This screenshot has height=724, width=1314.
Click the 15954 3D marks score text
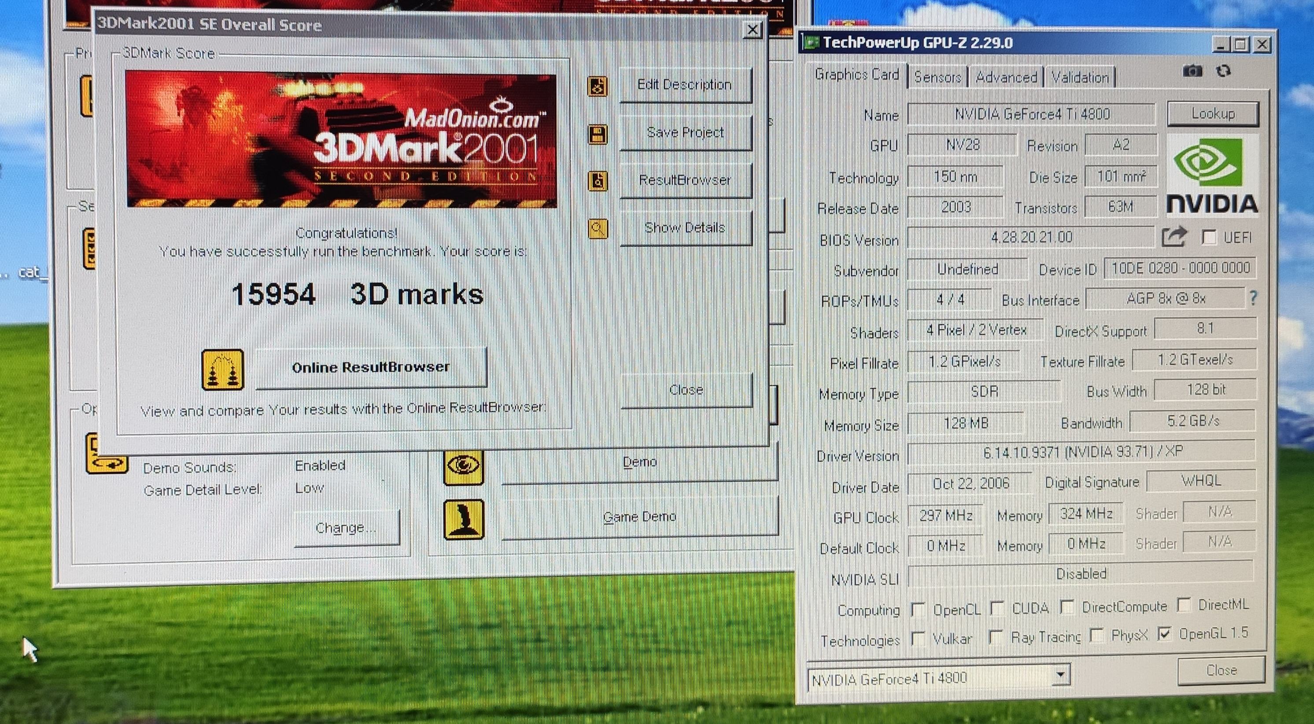coord(358,295)
